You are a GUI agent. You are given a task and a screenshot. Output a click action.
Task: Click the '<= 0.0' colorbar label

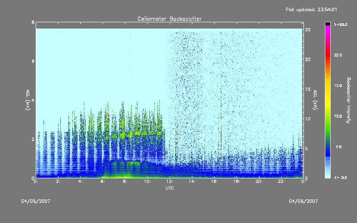coord(340,178)
